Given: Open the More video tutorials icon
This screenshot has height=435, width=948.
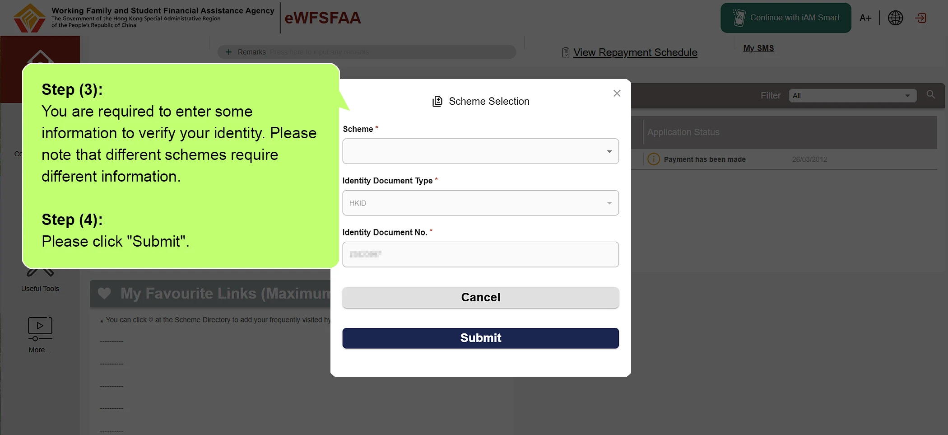Looking at the screenshot, I should click(40, 329).
